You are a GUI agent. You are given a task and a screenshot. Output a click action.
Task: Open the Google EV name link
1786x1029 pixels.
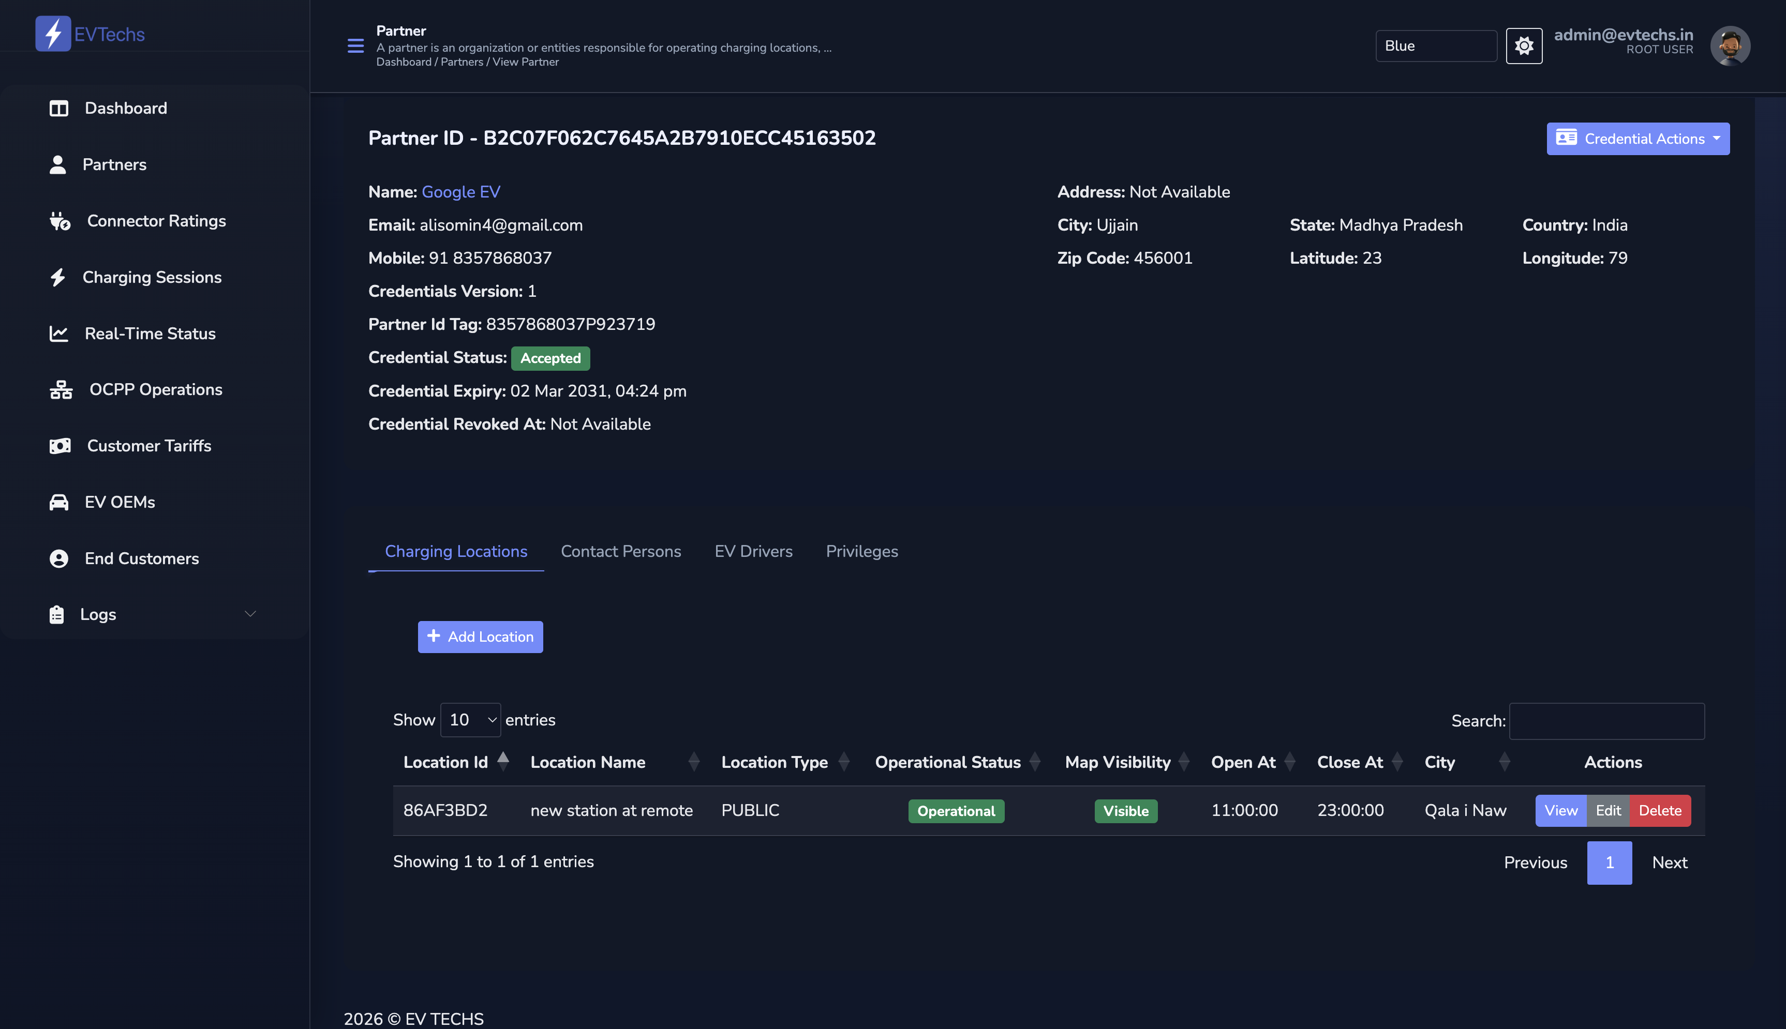pyautogui.click(x=461, y=192)
